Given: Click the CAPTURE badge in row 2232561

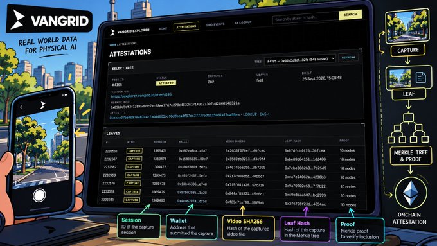Looking at the screenshot, I should pyautogui.click(x=134, y=151).
